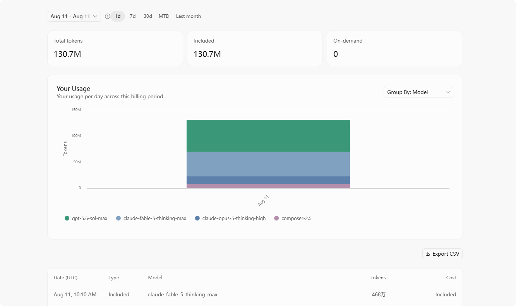
Task: Switch to the 30d time range
Action: pyautogui.click(x=148, y=16)
